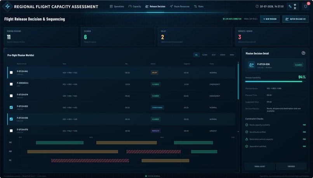This screenshot has height=178, width=313.
Task: Click the REROUTE badge on F-0719-070
Action: [156, 131]
